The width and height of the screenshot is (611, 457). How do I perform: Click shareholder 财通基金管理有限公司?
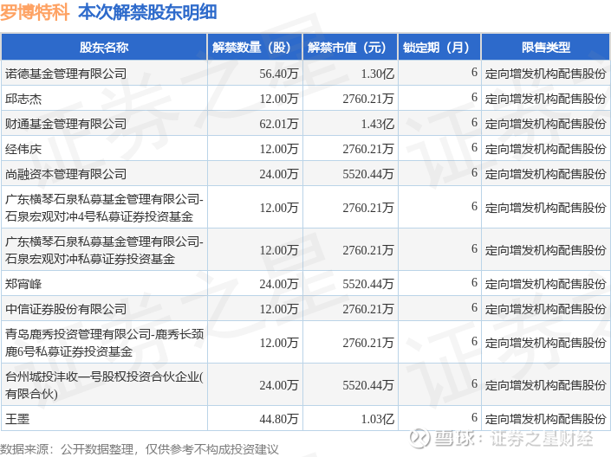(x=66, y=124)
